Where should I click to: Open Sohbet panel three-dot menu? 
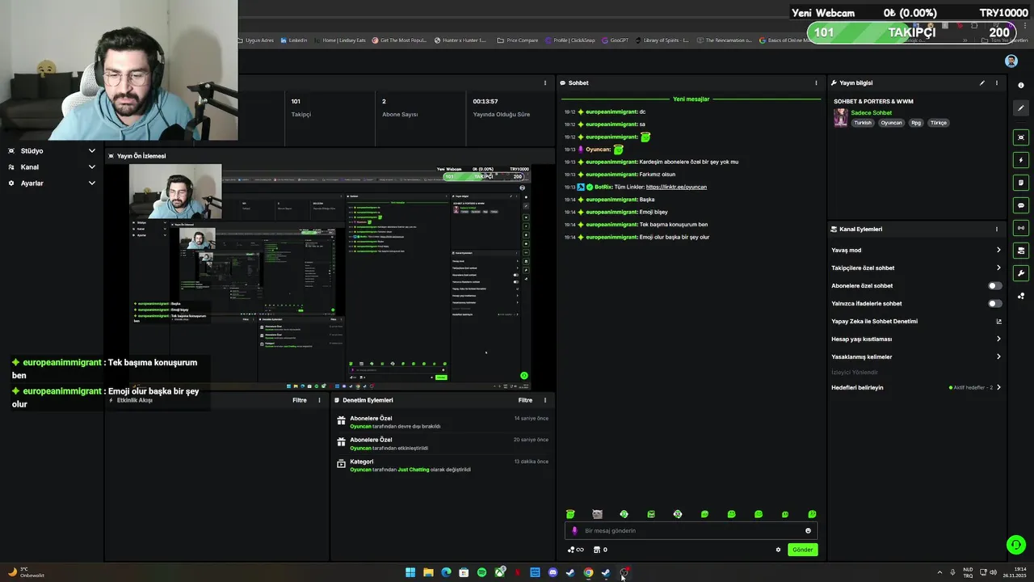coord(816,82)
